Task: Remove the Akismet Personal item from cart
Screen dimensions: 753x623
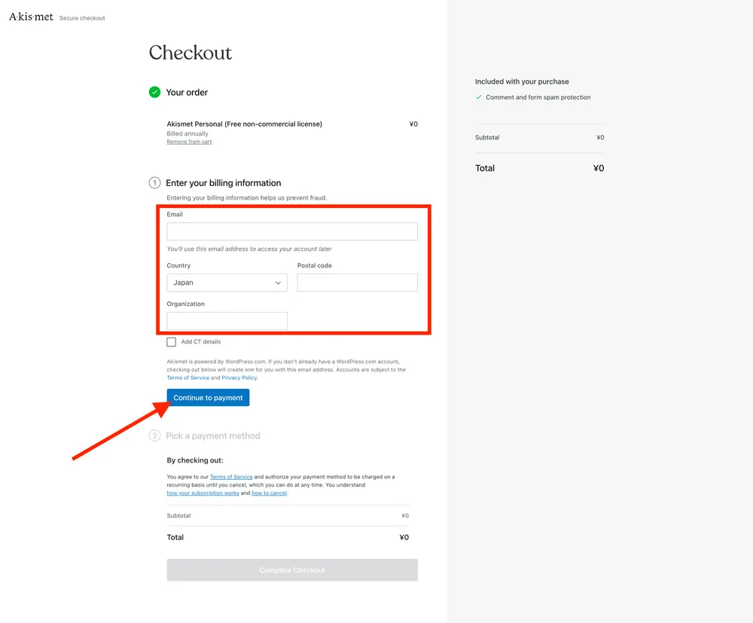Action: click(189, 142)
